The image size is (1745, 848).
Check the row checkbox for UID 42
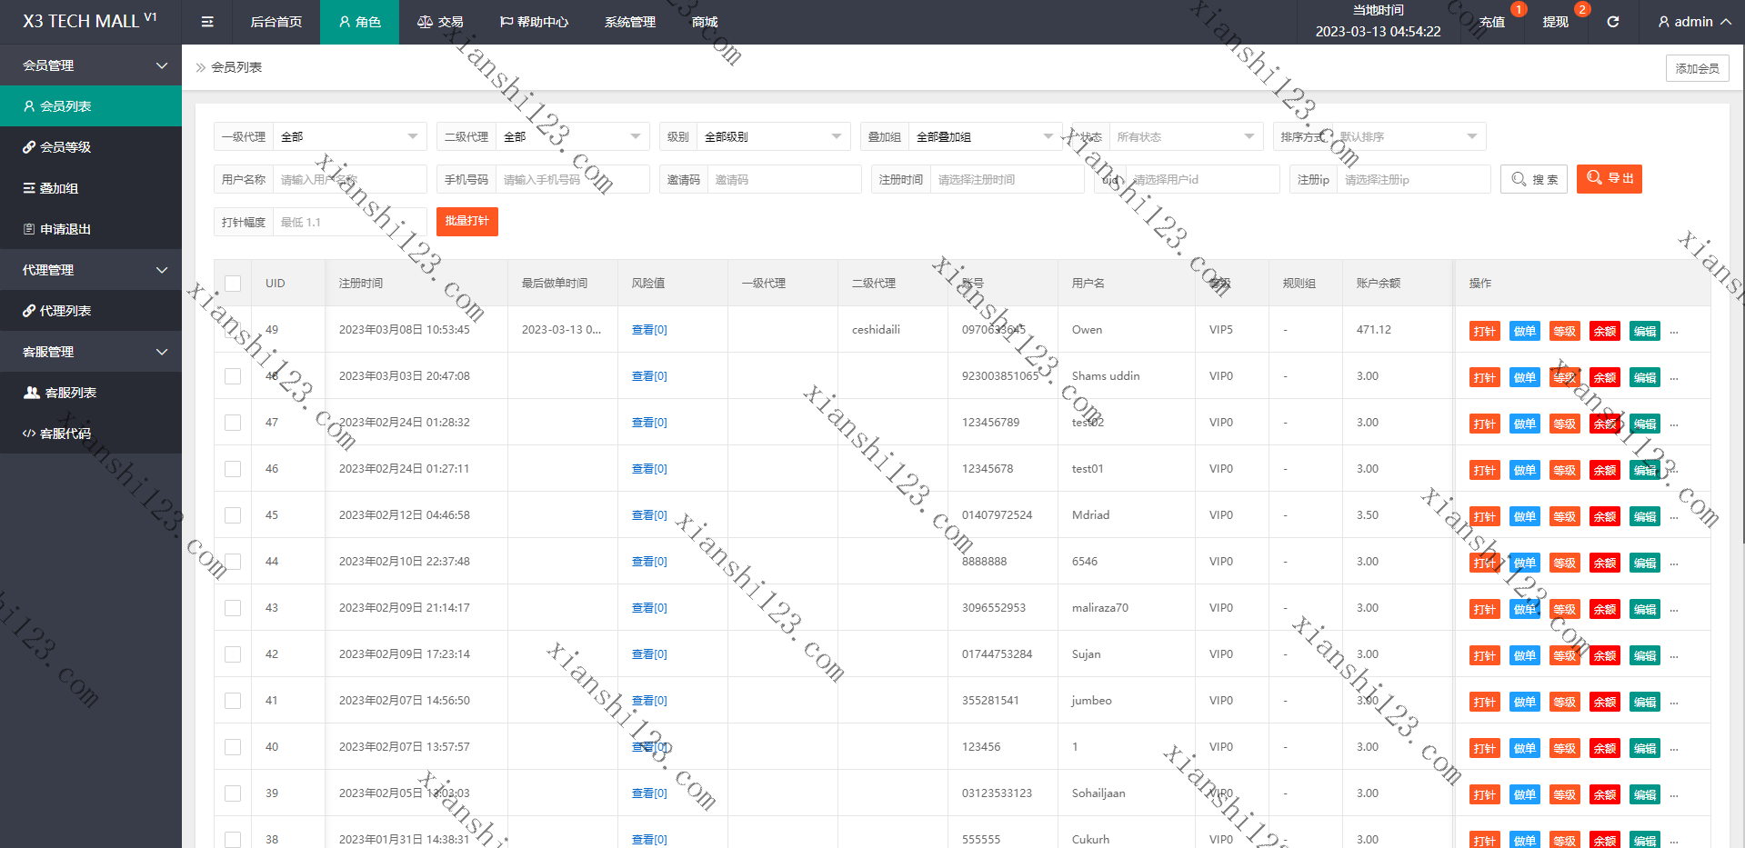(233, 654)
